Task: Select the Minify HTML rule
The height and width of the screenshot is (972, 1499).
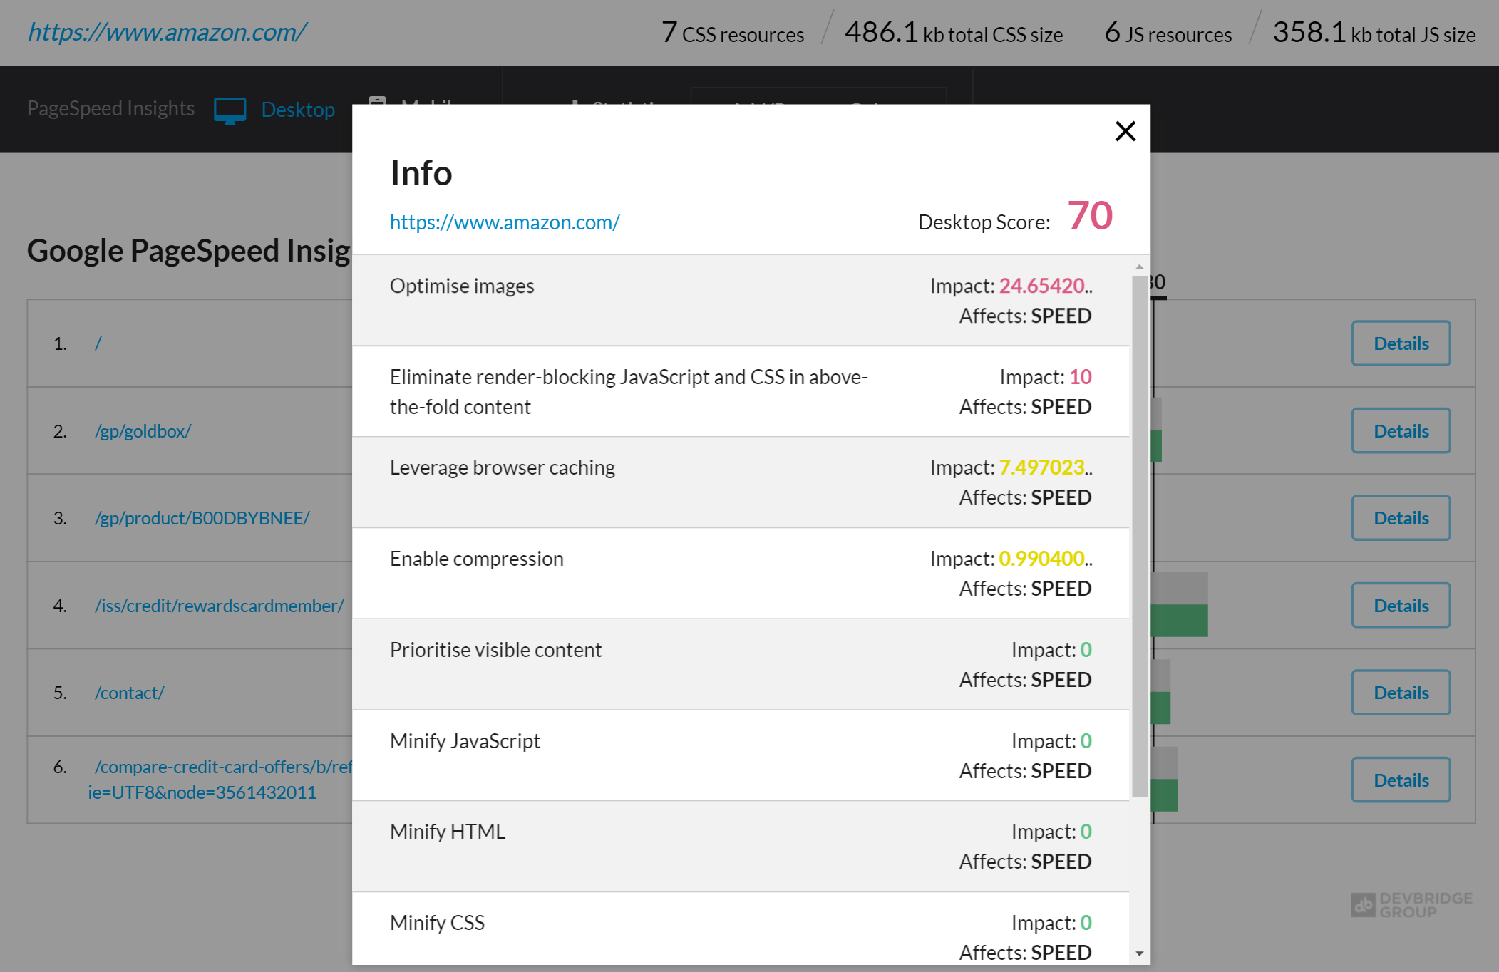Action: point(741,846)
